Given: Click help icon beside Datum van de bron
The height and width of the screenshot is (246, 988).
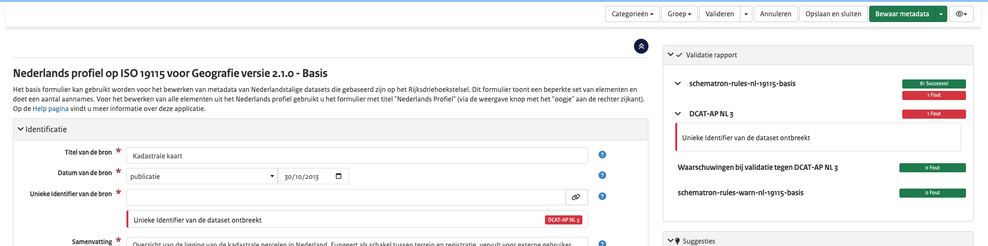Looking at the screenshot, I should (602, 175).
